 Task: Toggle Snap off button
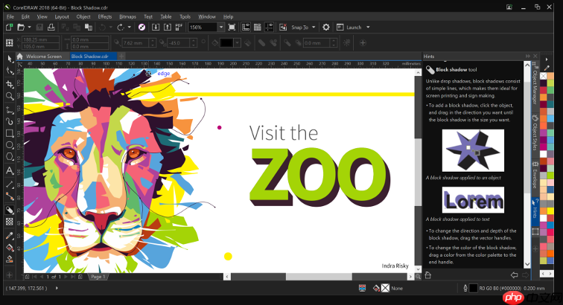click(283, 27)
